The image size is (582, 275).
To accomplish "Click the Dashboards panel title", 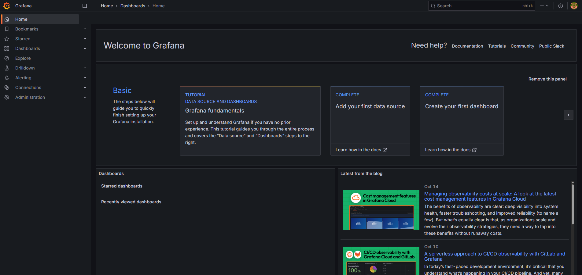I will click(111, 173).
